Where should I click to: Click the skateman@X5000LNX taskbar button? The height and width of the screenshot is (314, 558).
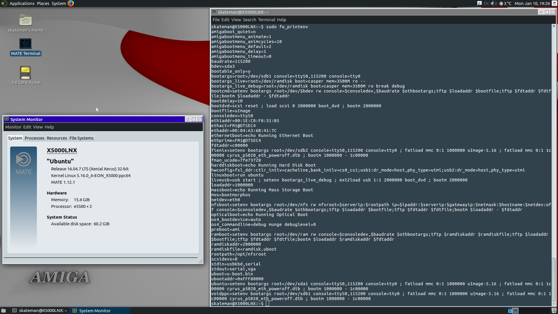click(x=40, y=311)
